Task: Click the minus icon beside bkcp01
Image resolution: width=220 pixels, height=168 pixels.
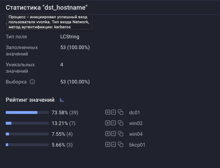Action: click(x=113, y=145)
